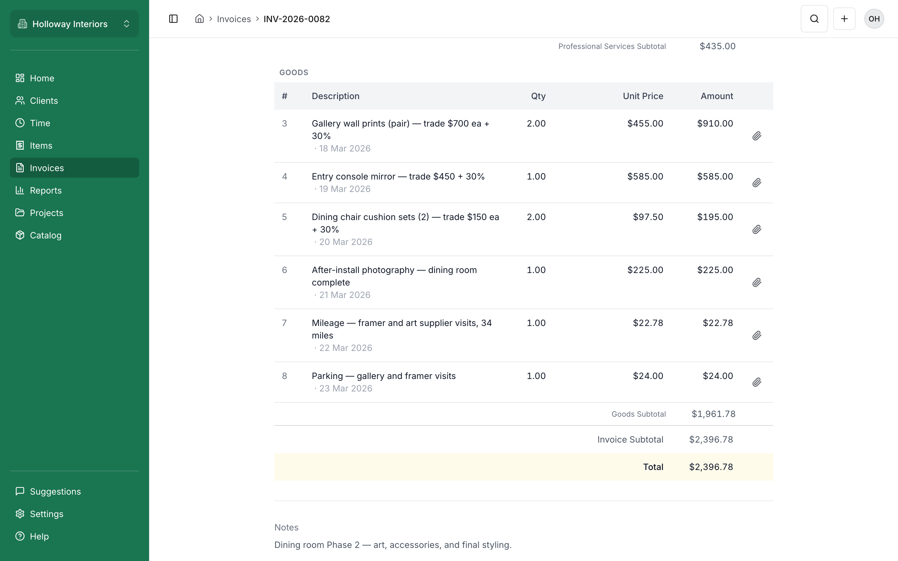
Task: Open Catalog in the sidebar
Action: pos(75,235)
